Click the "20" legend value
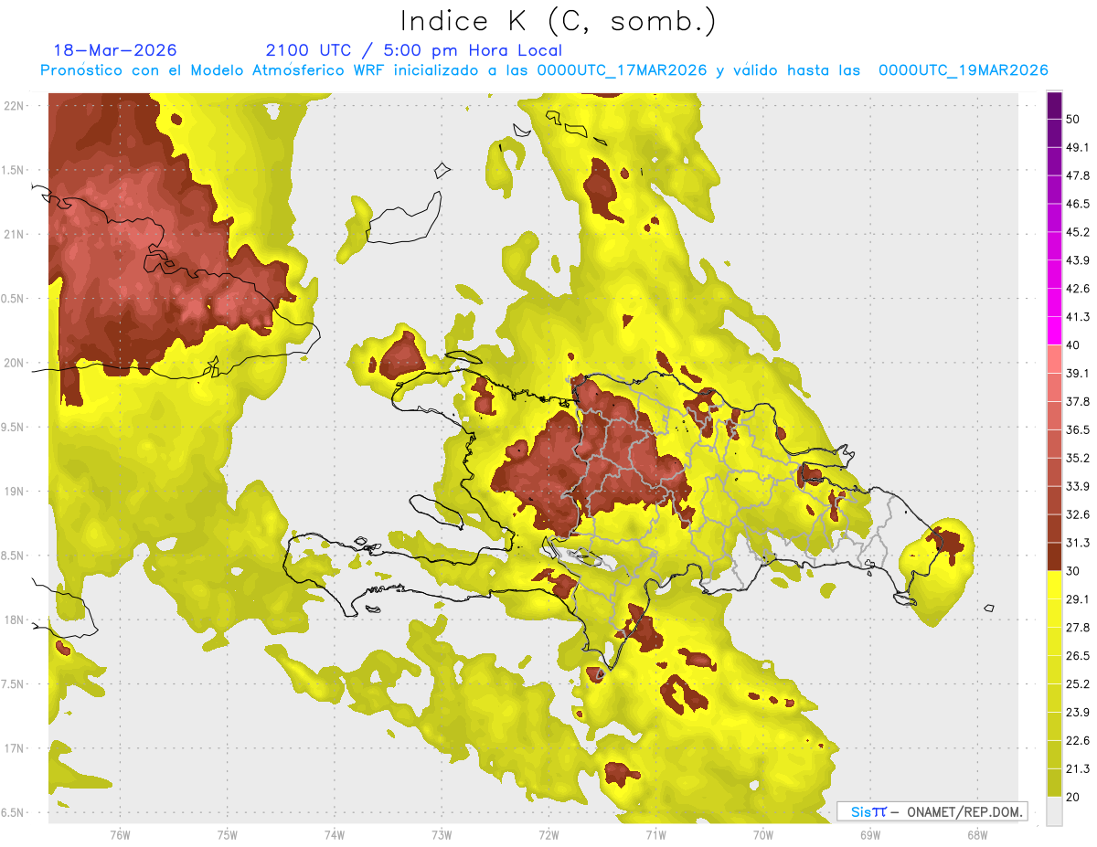 [1072, 798]
